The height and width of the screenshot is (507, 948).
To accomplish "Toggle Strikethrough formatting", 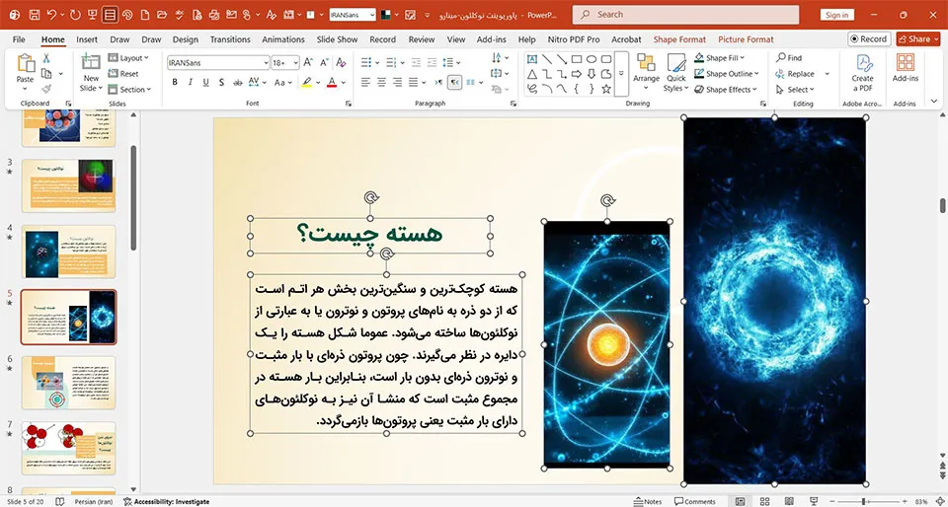I will pyautogui.click(x=237, y=82).
